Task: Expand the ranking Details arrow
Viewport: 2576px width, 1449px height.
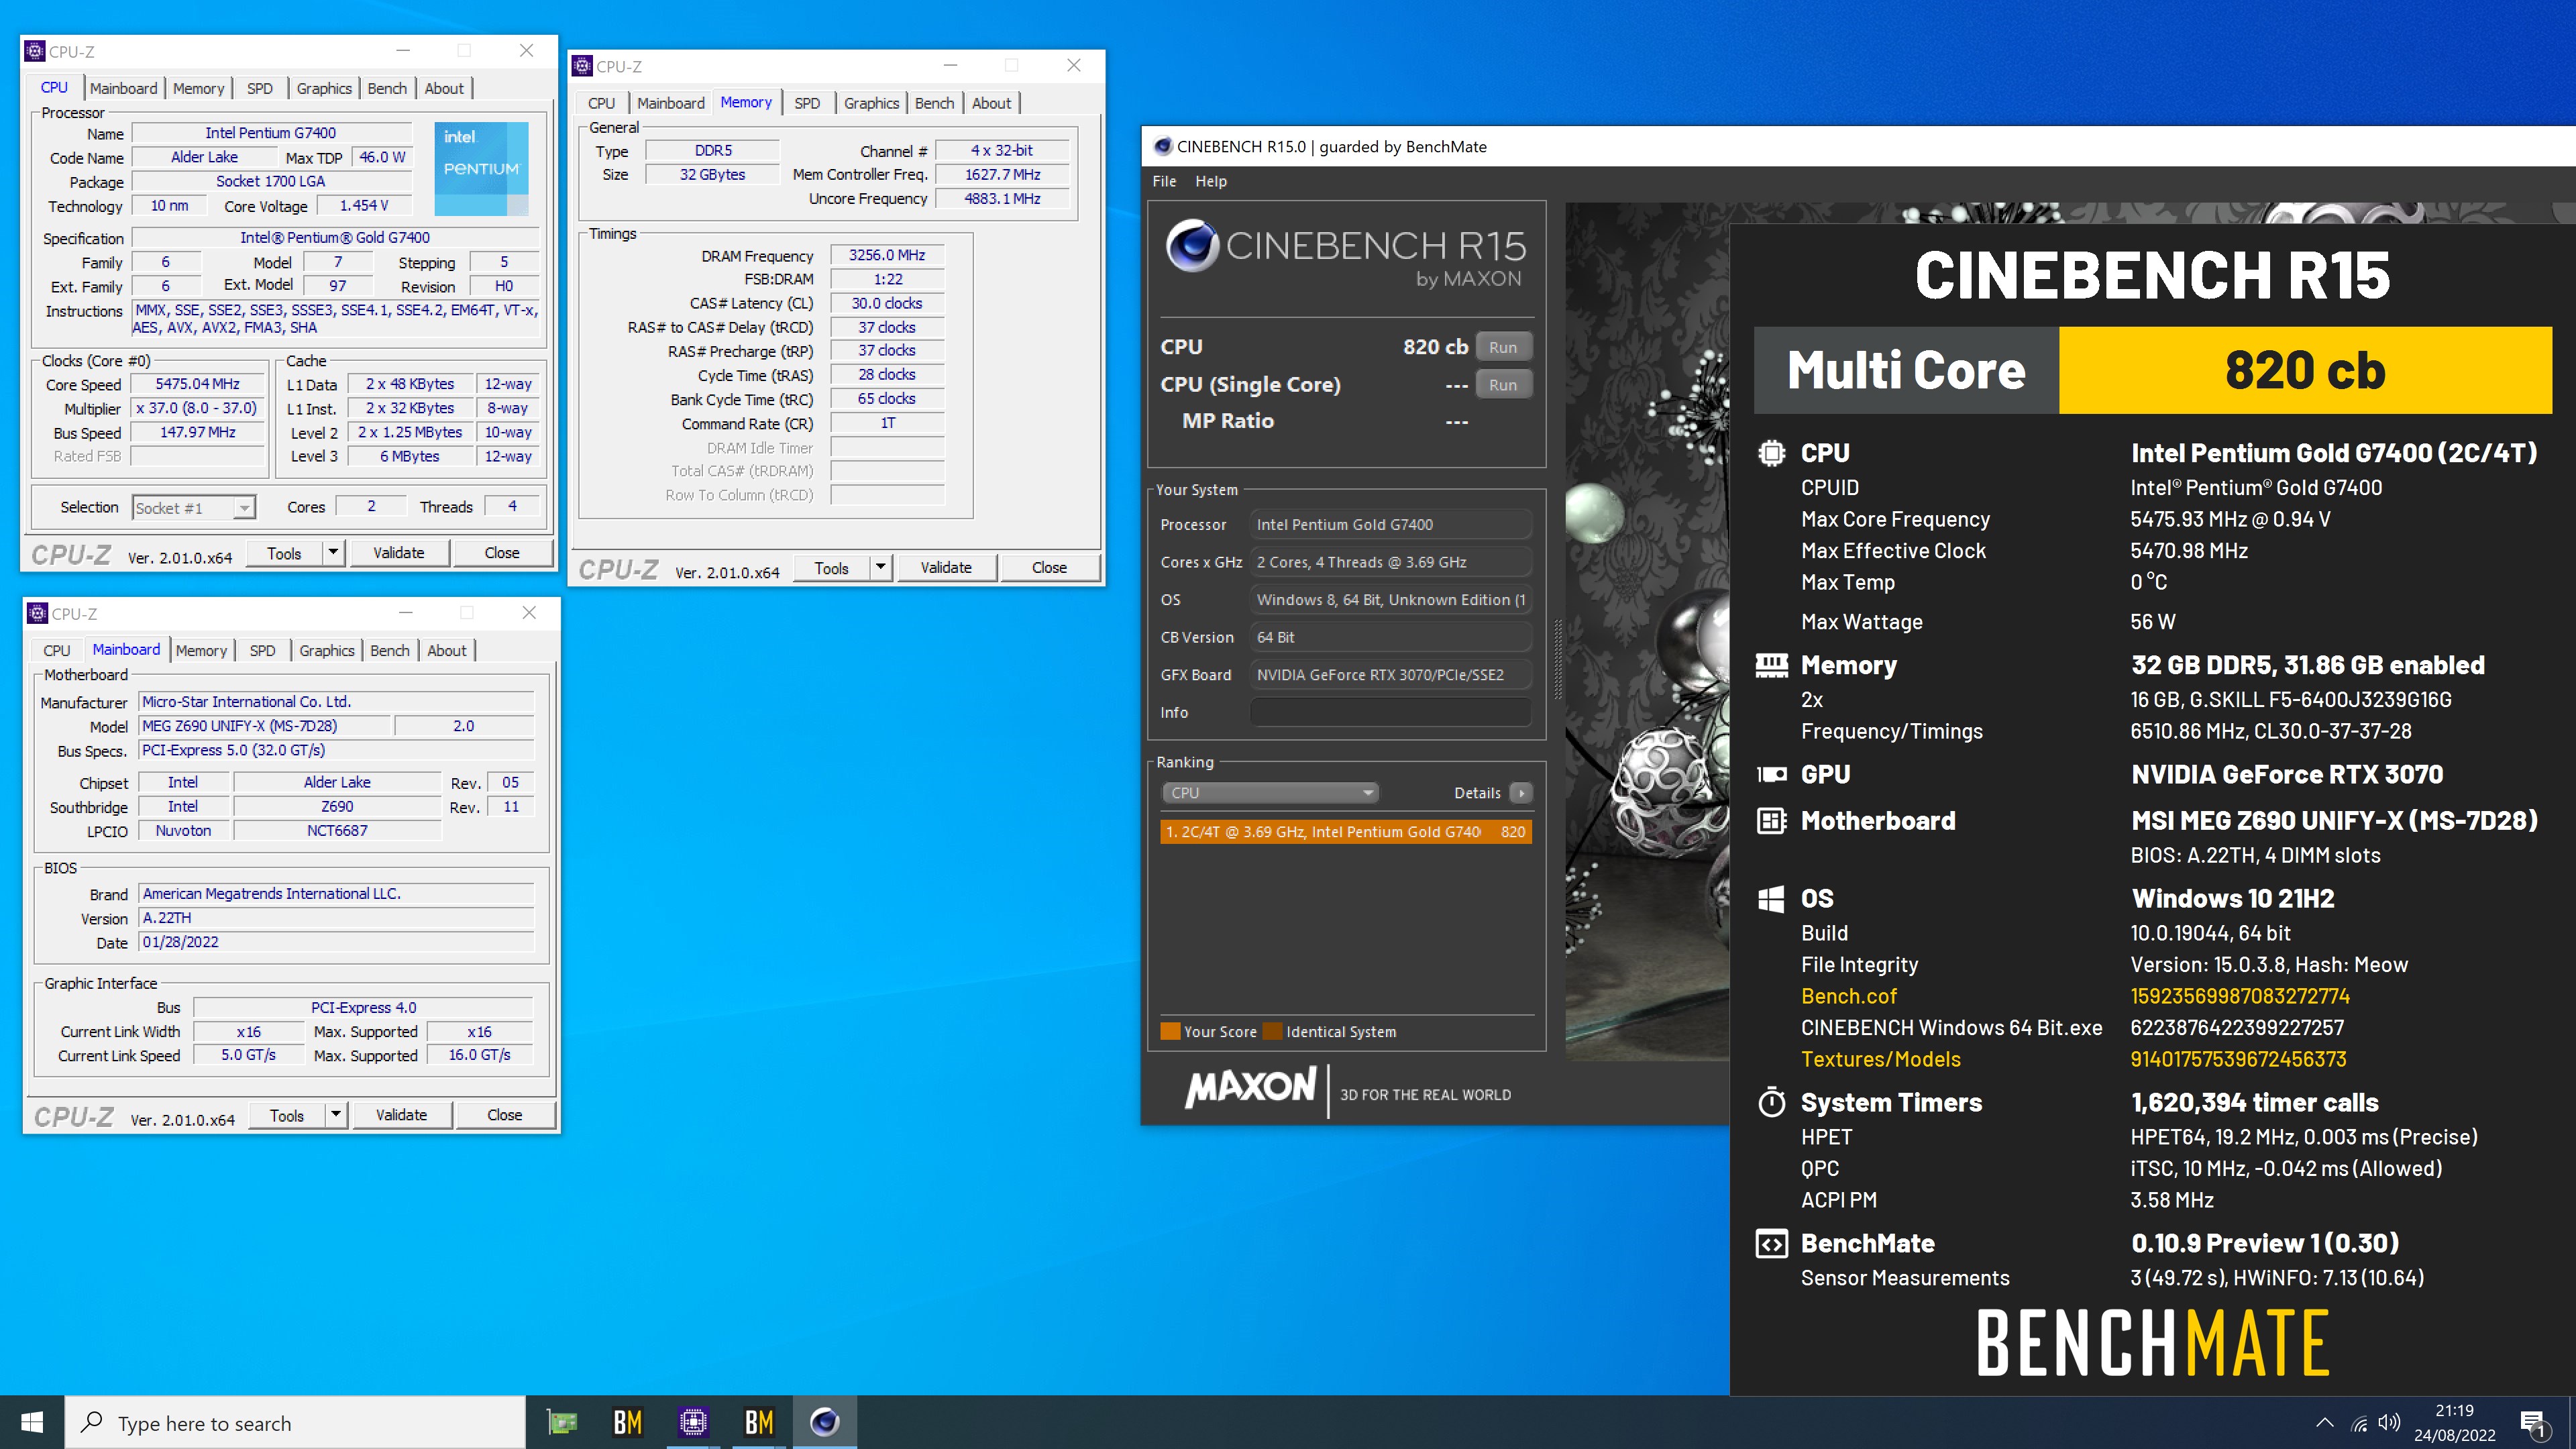Action: [1521, 793]
